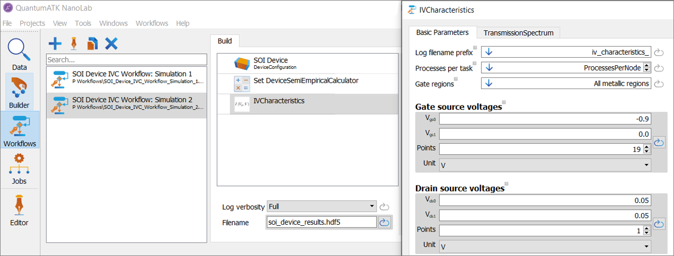The image size is (674, 256).
Task: Reset Gate regions with revert icon
Action: (659, 84)
